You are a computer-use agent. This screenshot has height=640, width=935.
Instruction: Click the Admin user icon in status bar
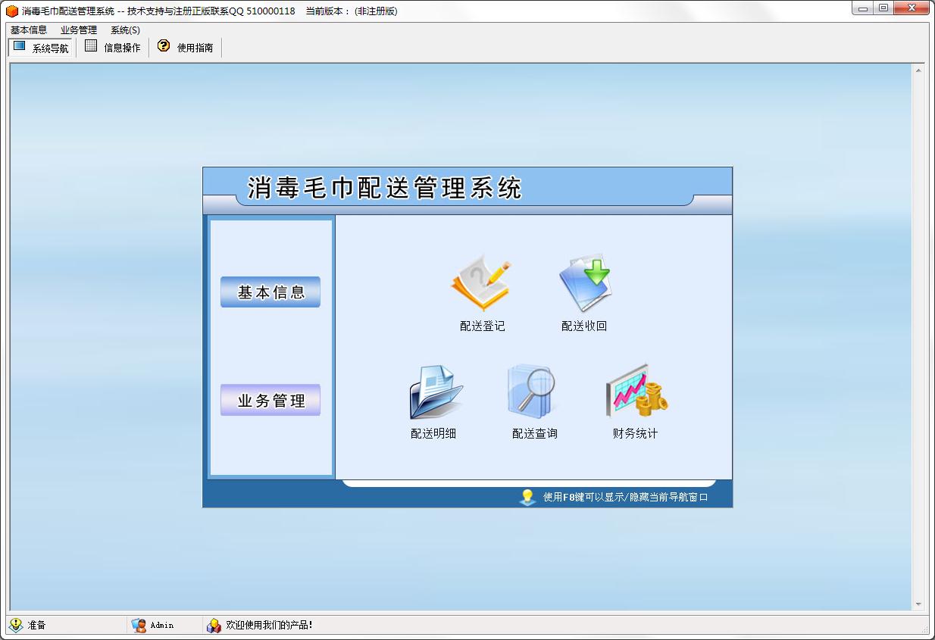[139, 625]
